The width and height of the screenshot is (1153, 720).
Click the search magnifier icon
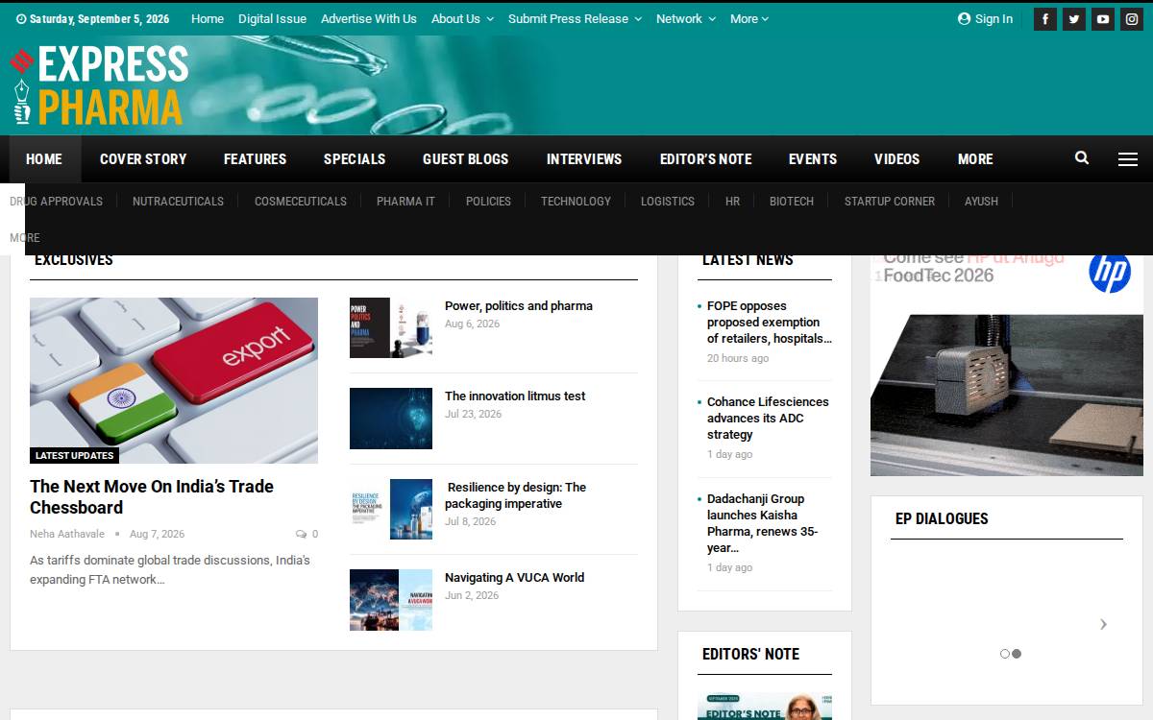[1082, 158]
